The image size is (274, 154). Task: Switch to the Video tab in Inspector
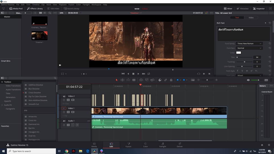click(x=251, y=18)
